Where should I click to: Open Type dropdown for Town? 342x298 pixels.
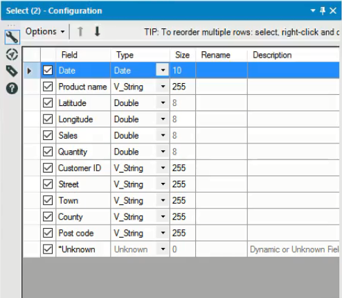point(163,200)
